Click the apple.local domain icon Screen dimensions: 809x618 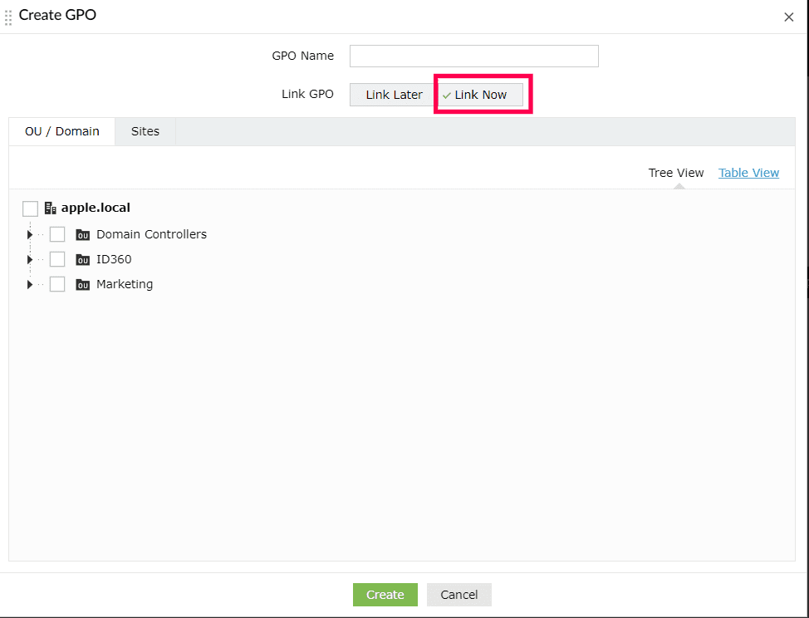pos(50,208)
